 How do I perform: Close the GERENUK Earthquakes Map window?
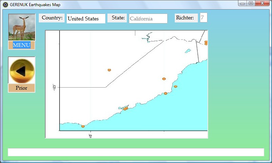click(x=262, y=3)
